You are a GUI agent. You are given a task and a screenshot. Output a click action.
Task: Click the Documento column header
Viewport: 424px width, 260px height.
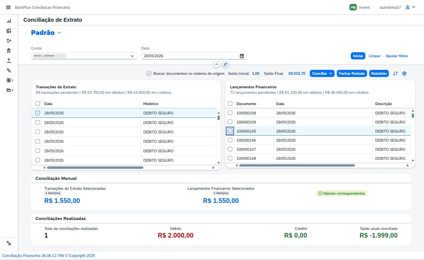pyautogui.click(x=254, y=104)
